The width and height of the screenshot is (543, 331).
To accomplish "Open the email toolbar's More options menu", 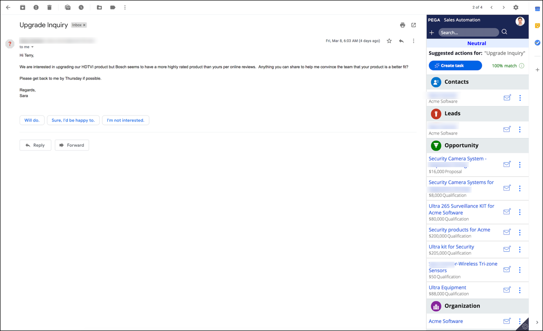I will coord(125,8).
